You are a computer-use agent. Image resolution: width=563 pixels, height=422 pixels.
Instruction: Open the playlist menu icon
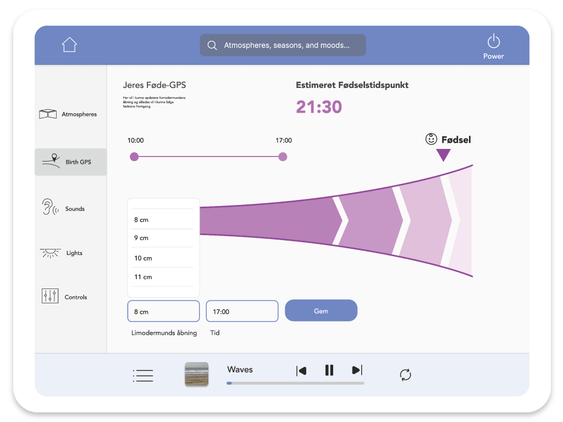tap(143, 375)
